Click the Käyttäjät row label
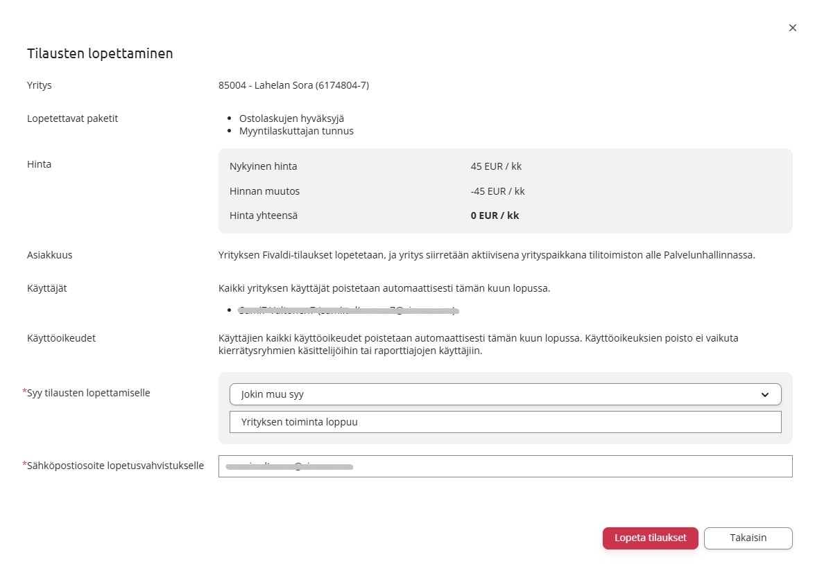Screen dimensions: 815x564 click(x=47, y=288)
